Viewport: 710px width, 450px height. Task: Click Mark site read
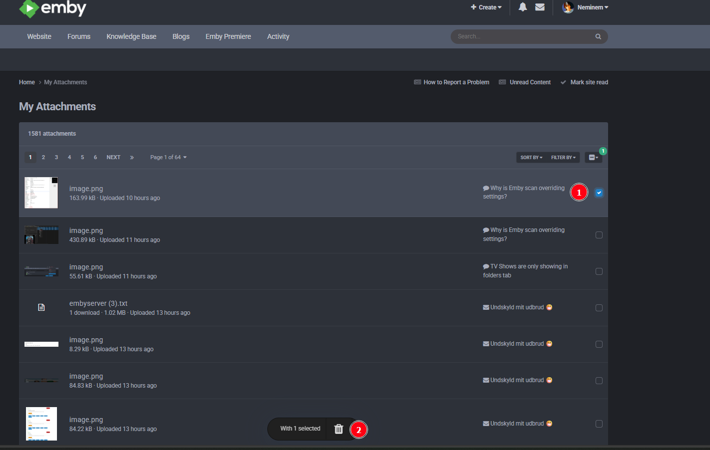[x=584, y=82]
